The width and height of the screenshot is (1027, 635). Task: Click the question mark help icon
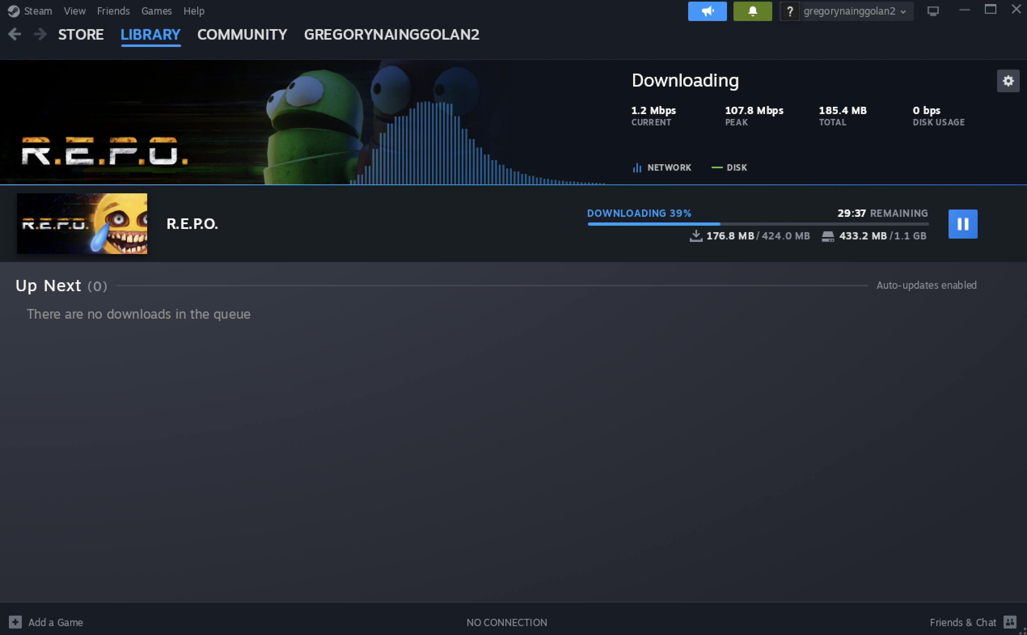pos(789,11)
